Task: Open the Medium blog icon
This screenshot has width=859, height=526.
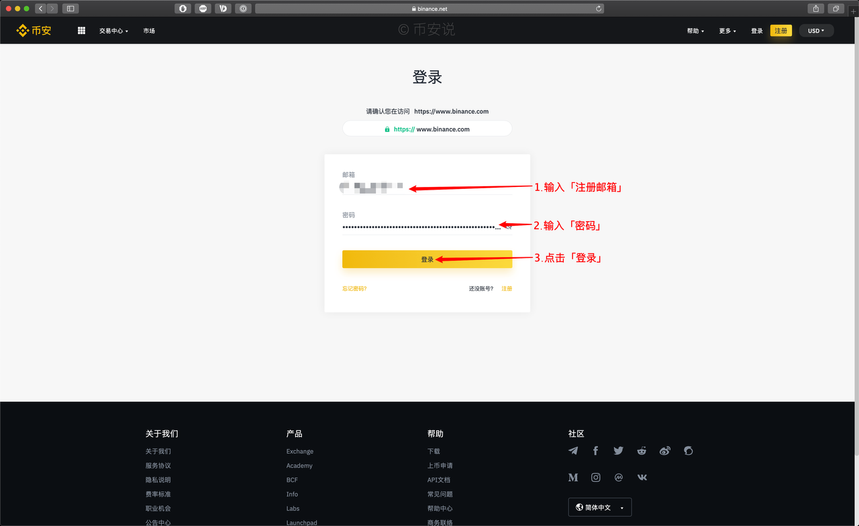Action: pyautogui.click(x=573, y=478)
